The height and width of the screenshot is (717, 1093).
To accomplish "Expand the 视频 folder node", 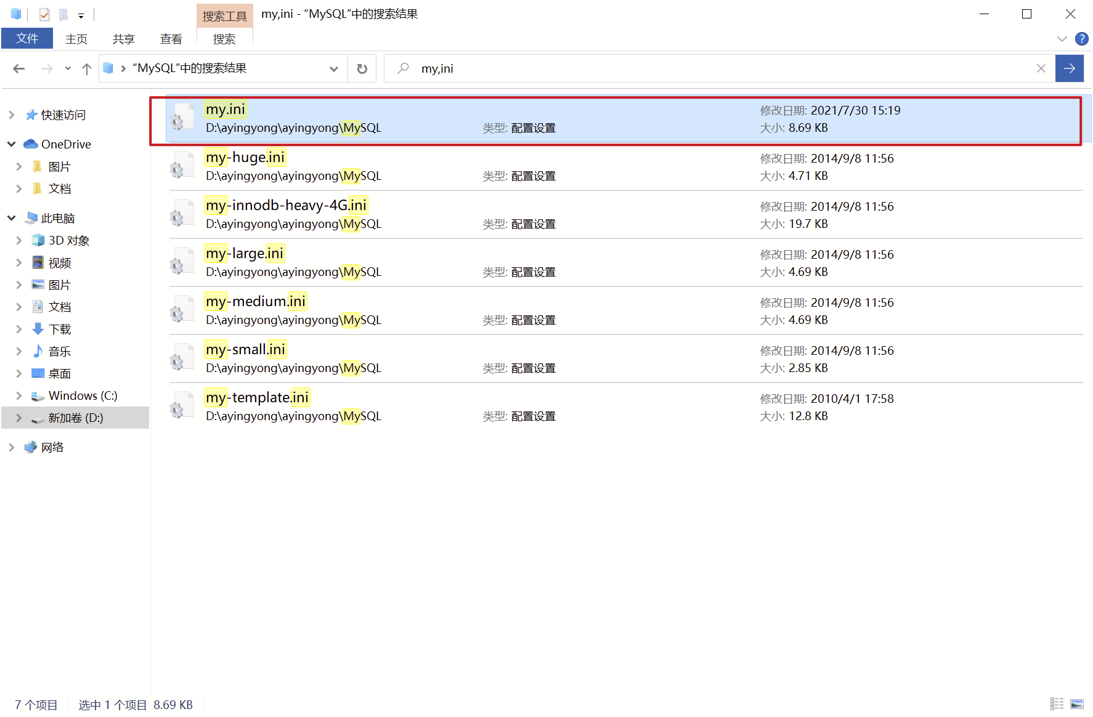I will [19, 262].
